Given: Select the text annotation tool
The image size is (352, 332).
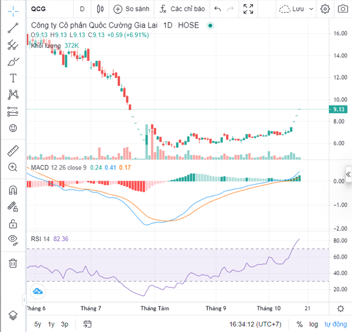Looking at the screenshot, I should coord(13,78).
